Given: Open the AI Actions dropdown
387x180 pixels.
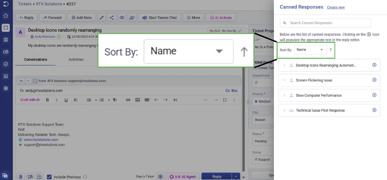Looking at the screenshot, I should click(221, 18).
